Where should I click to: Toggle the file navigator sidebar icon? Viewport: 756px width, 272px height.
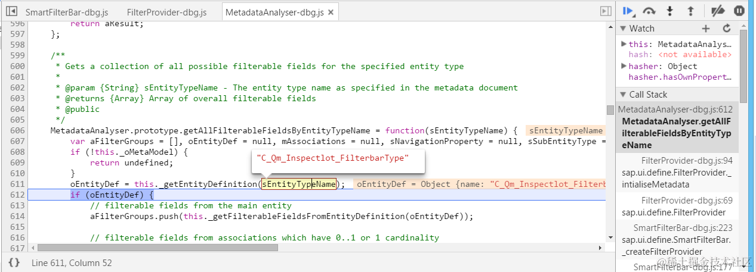11,11
